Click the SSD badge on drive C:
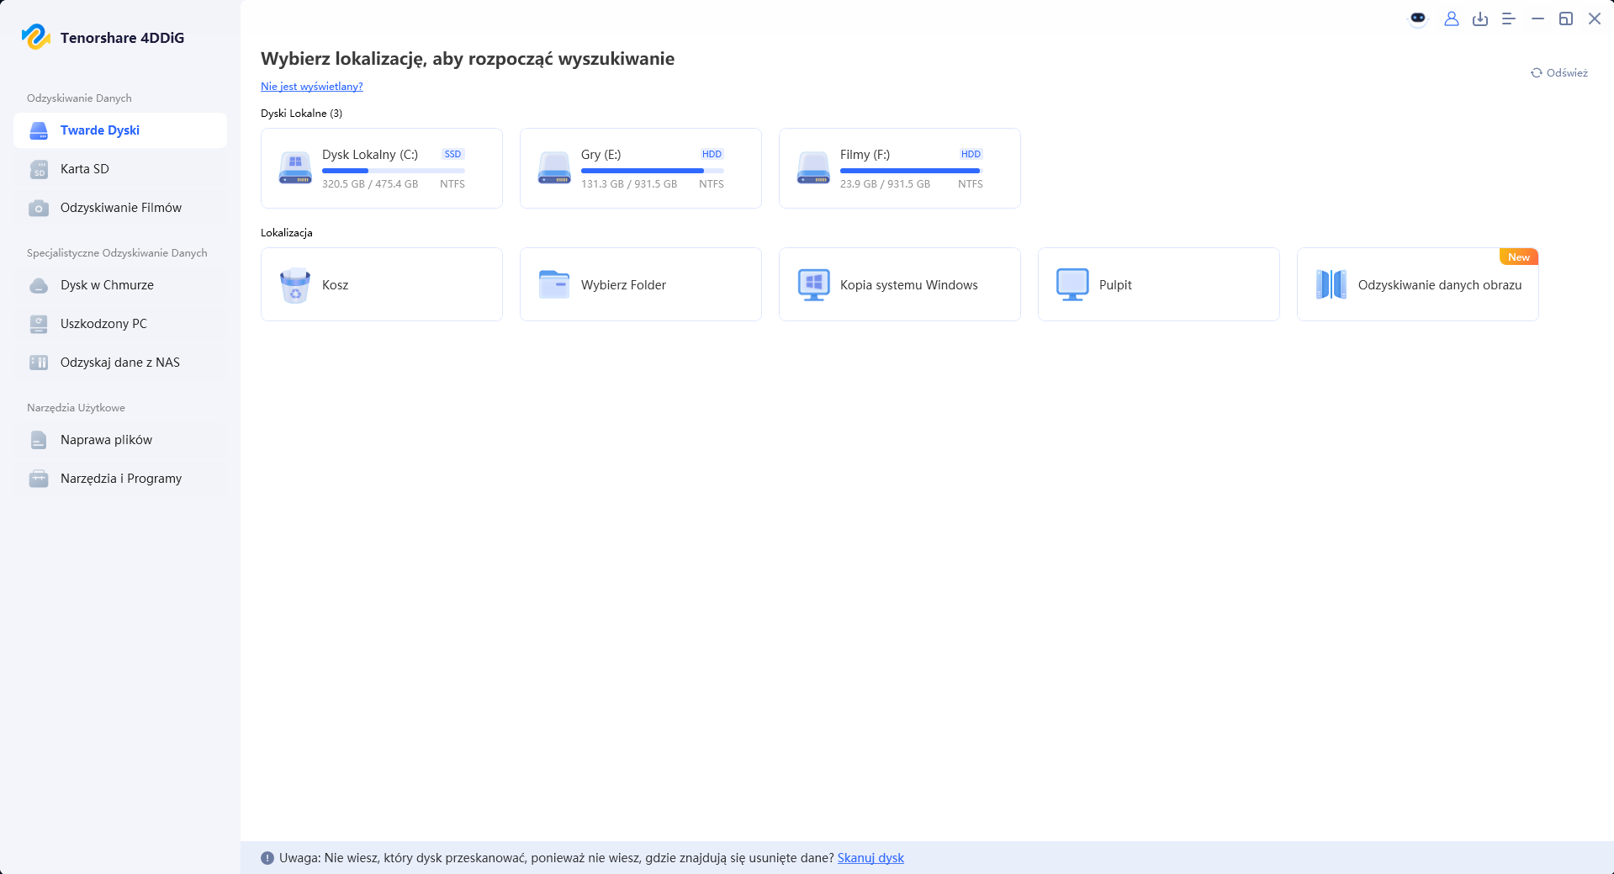The height and width of the screenshot is (874, 1614). coord(452,154)
